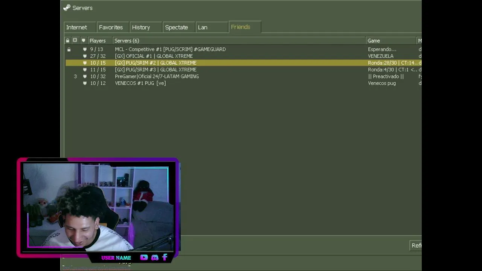Select [GX] PUG/SRIM #2 server row

click(243, 63)
